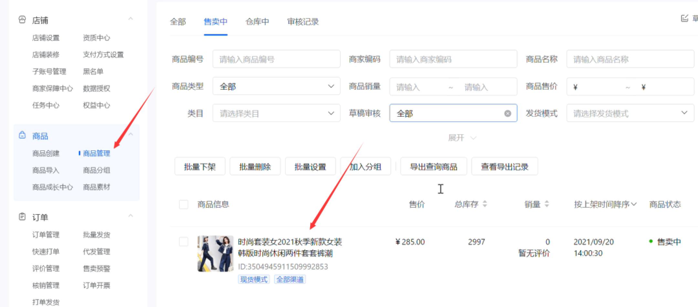The height and width of the screenshot is (307, 698).
Task: Open 权益中心 in the sidebar
Action: (97, 105)
